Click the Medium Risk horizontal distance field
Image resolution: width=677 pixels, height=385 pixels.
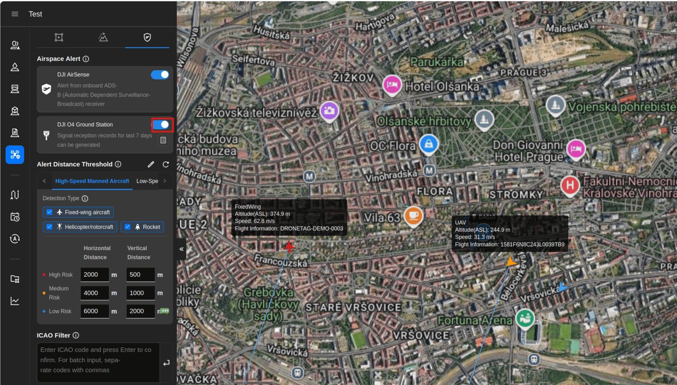pyautogui.click(x=95, y=293)
